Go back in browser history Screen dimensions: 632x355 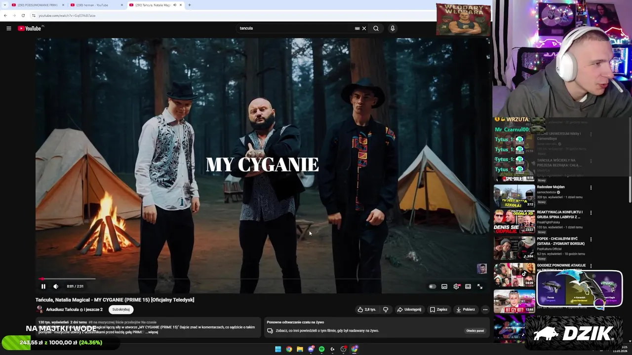(x=5, y=15)
